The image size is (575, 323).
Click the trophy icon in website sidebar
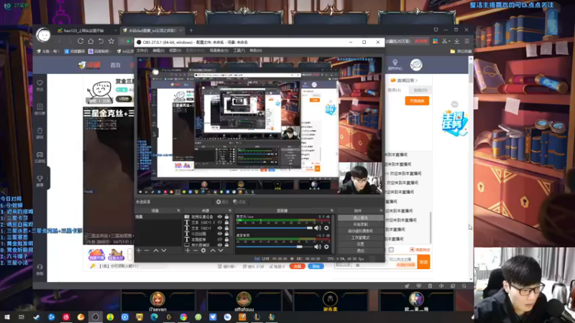point(40,179)
